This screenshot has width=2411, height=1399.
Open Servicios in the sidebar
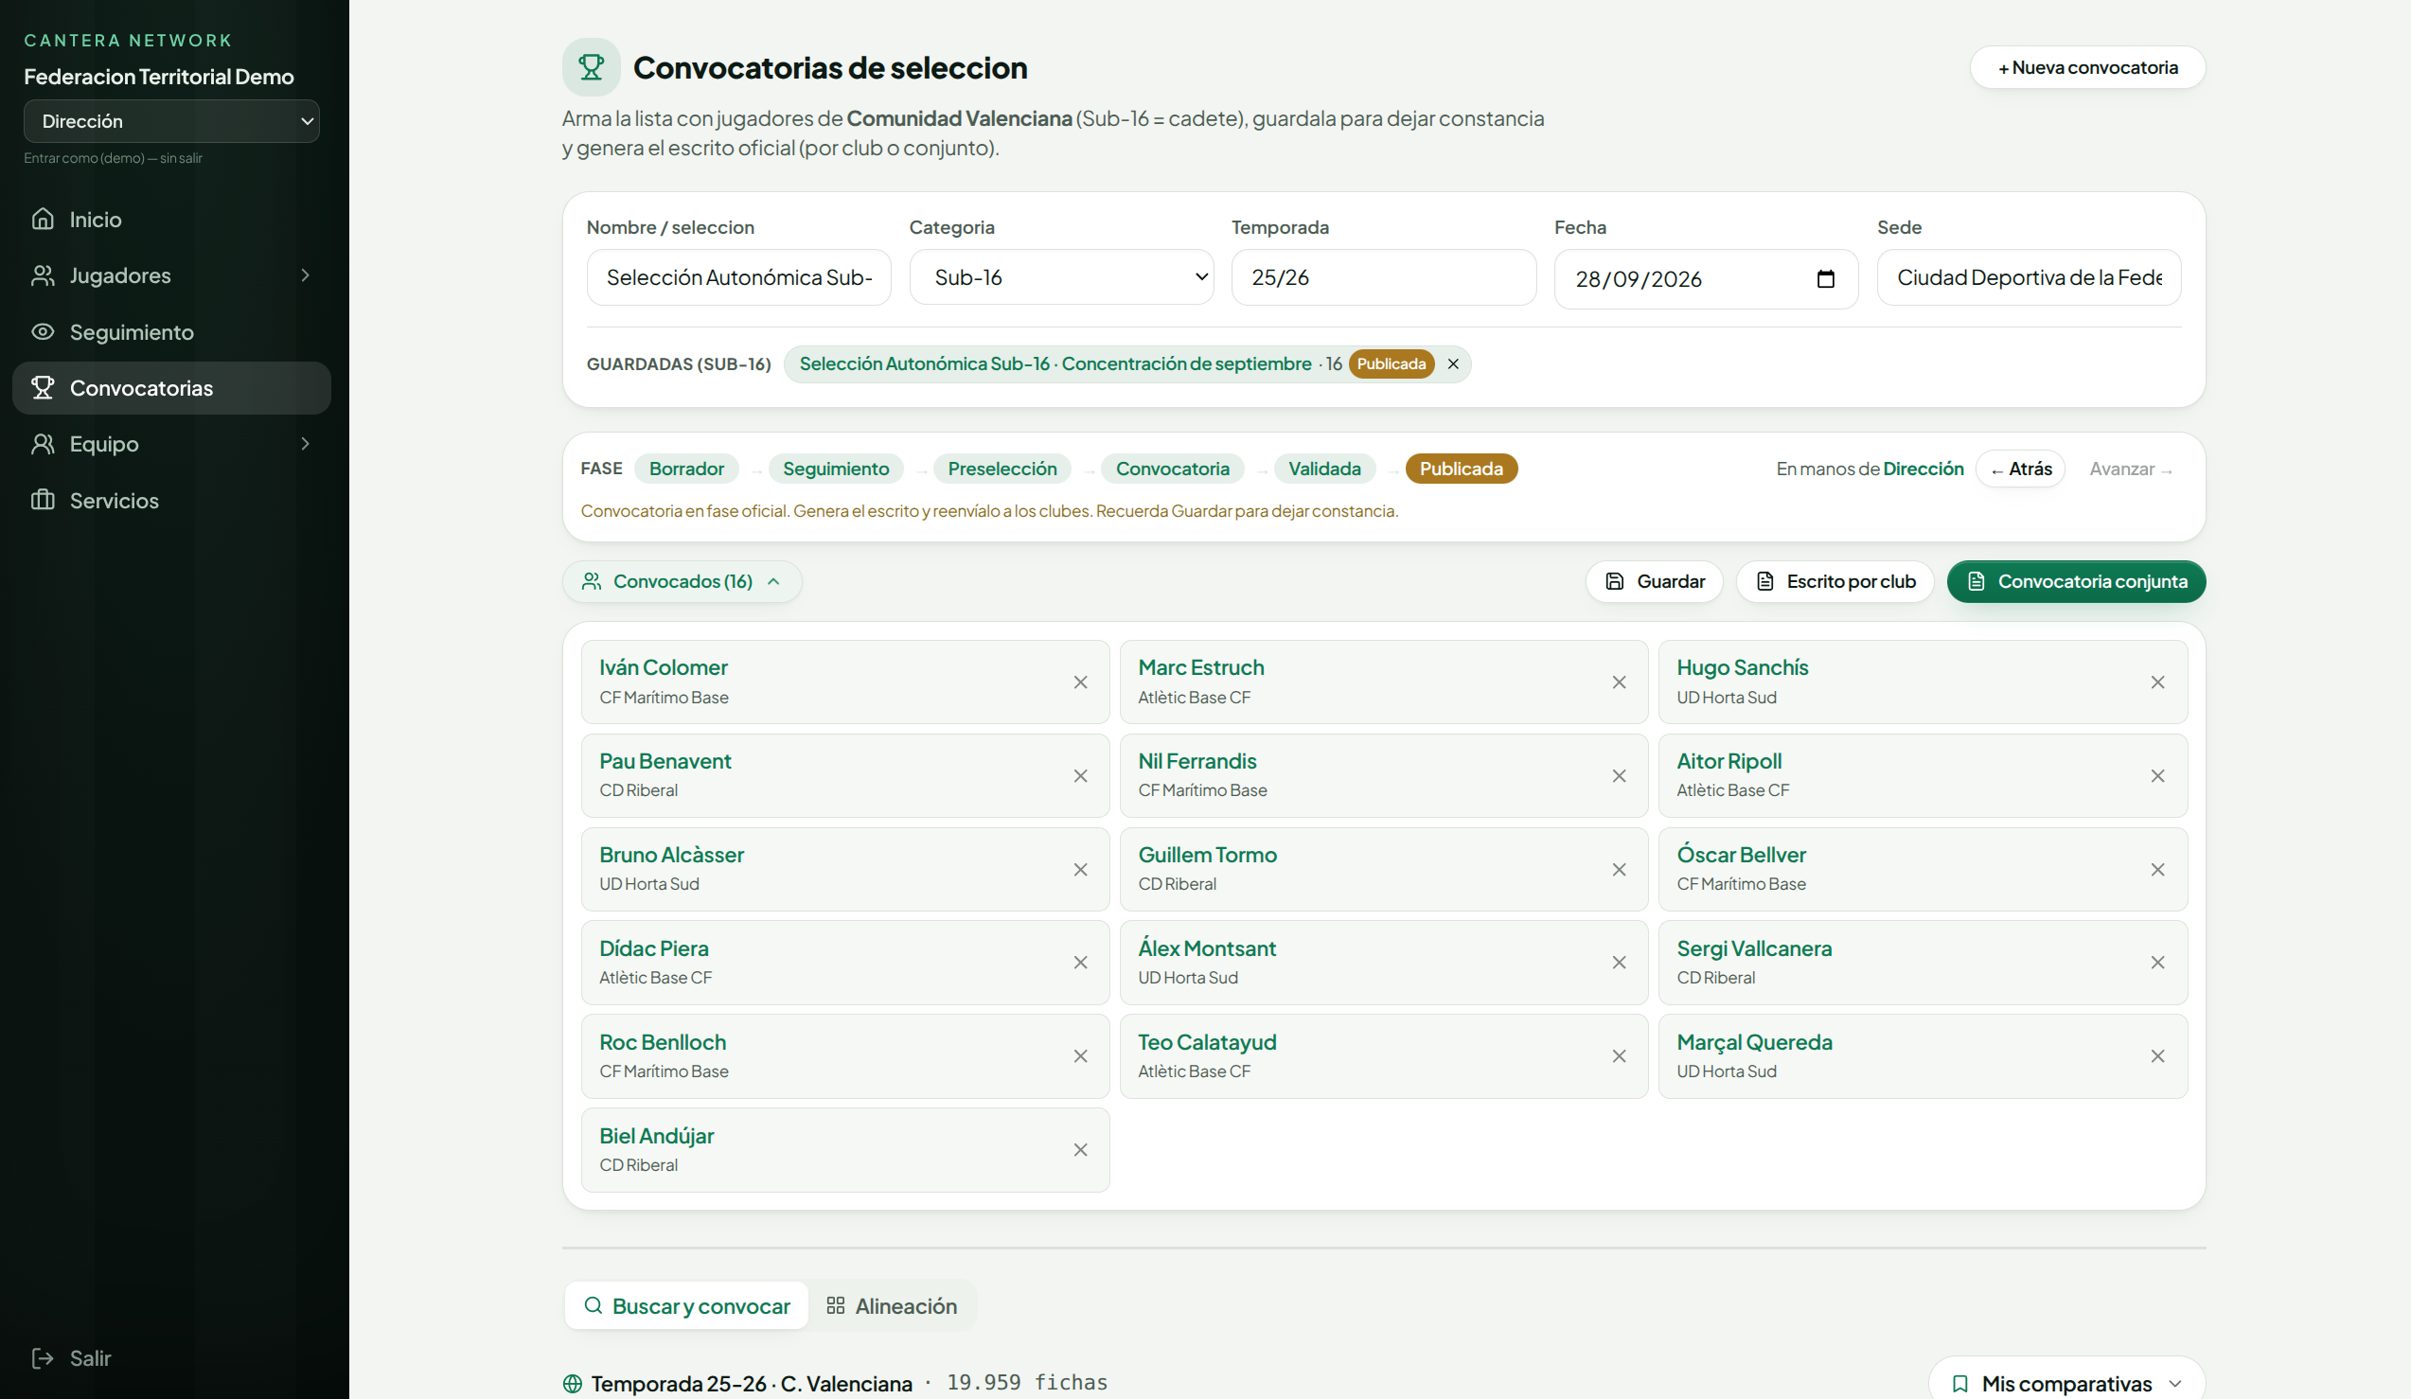coord(171,501)
